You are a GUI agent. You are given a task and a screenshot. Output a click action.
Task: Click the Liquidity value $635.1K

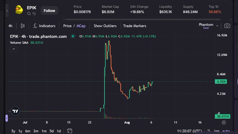[165, 12]
